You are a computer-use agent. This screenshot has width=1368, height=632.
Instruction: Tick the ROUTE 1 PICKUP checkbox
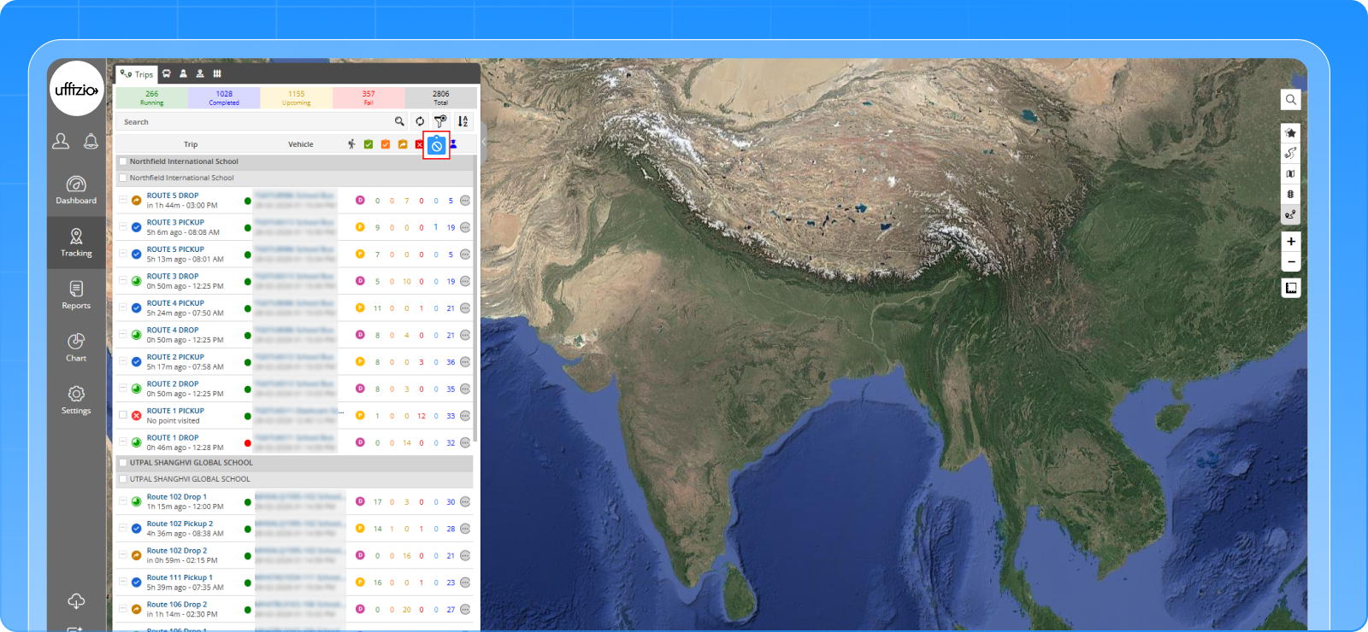point(123,415)
